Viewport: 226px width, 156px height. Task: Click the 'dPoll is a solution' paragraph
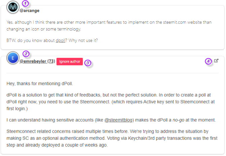(111, 102)
